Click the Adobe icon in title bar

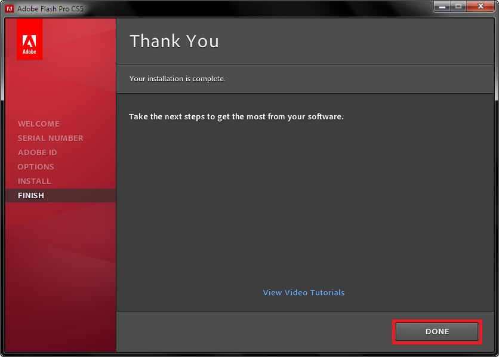click(x=10, y=8)
